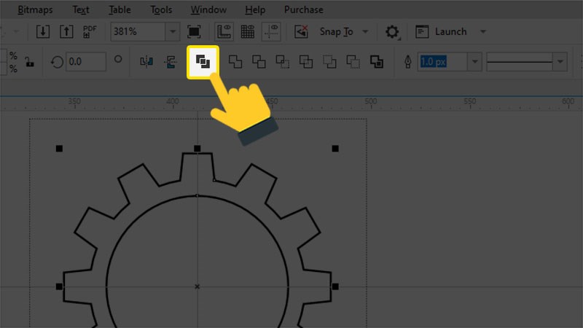Click the highlighted Weld shapes icon
Image resolution: width=583 pixels, height=328 pixels.
203,62
